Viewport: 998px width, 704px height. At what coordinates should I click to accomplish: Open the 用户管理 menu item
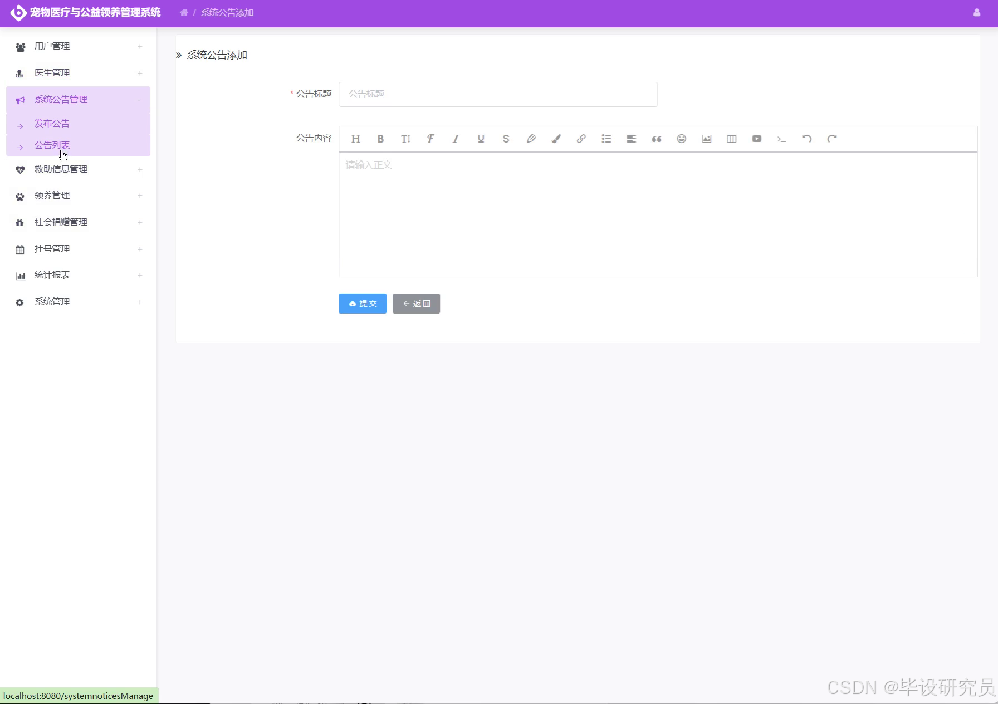(78, 46)
